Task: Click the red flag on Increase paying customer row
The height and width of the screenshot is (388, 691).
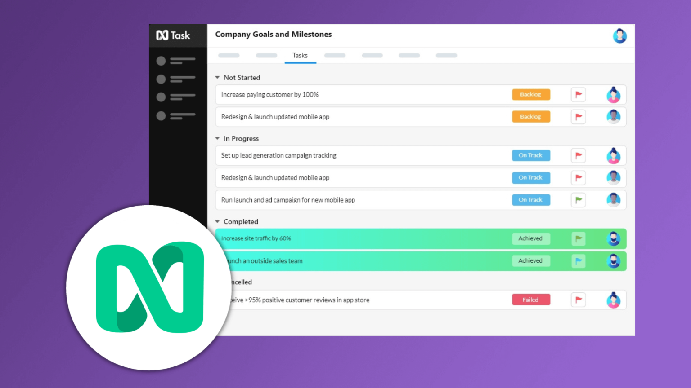Action: pos(579,95)
